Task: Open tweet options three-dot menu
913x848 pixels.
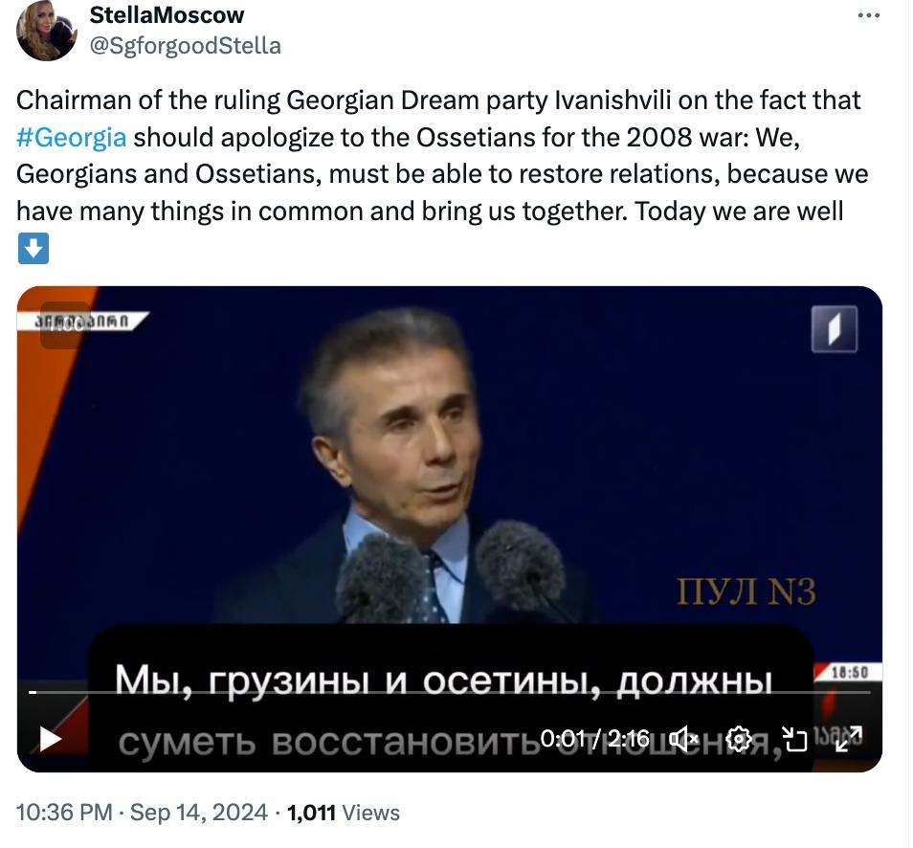Action: (868, 15)
